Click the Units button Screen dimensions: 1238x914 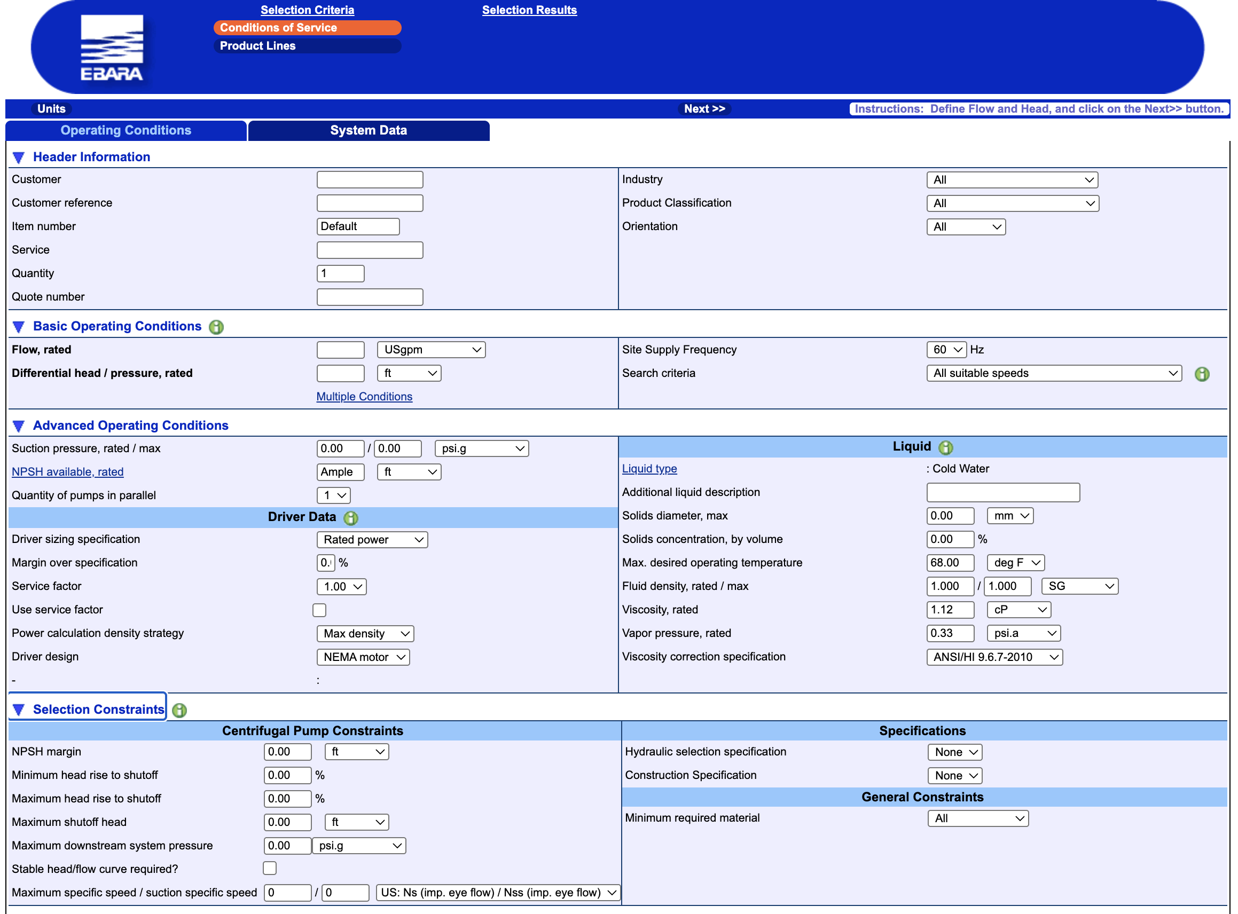pos(51,109)
